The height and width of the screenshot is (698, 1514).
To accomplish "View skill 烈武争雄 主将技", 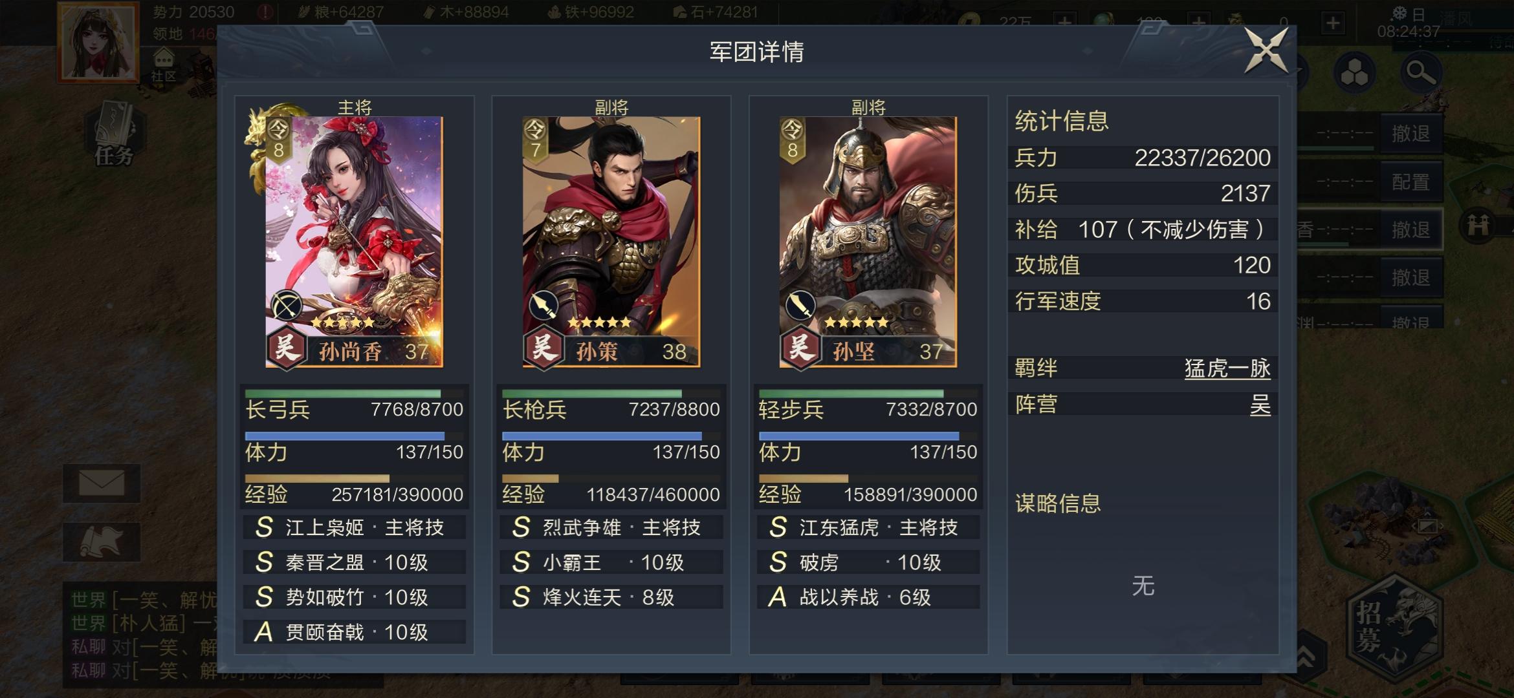I will (x=611, y=527).
